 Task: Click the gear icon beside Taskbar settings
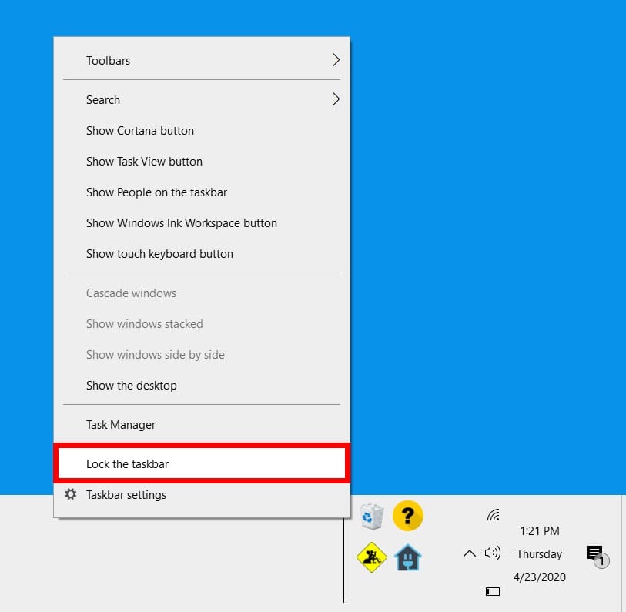[x=71, y=495]
